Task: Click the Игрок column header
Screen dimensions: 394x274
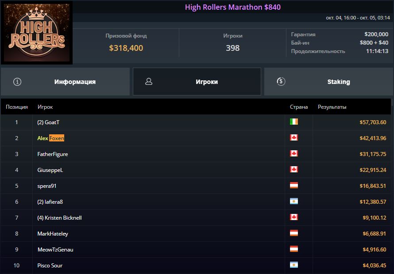Action: click(x=45, y=107)
